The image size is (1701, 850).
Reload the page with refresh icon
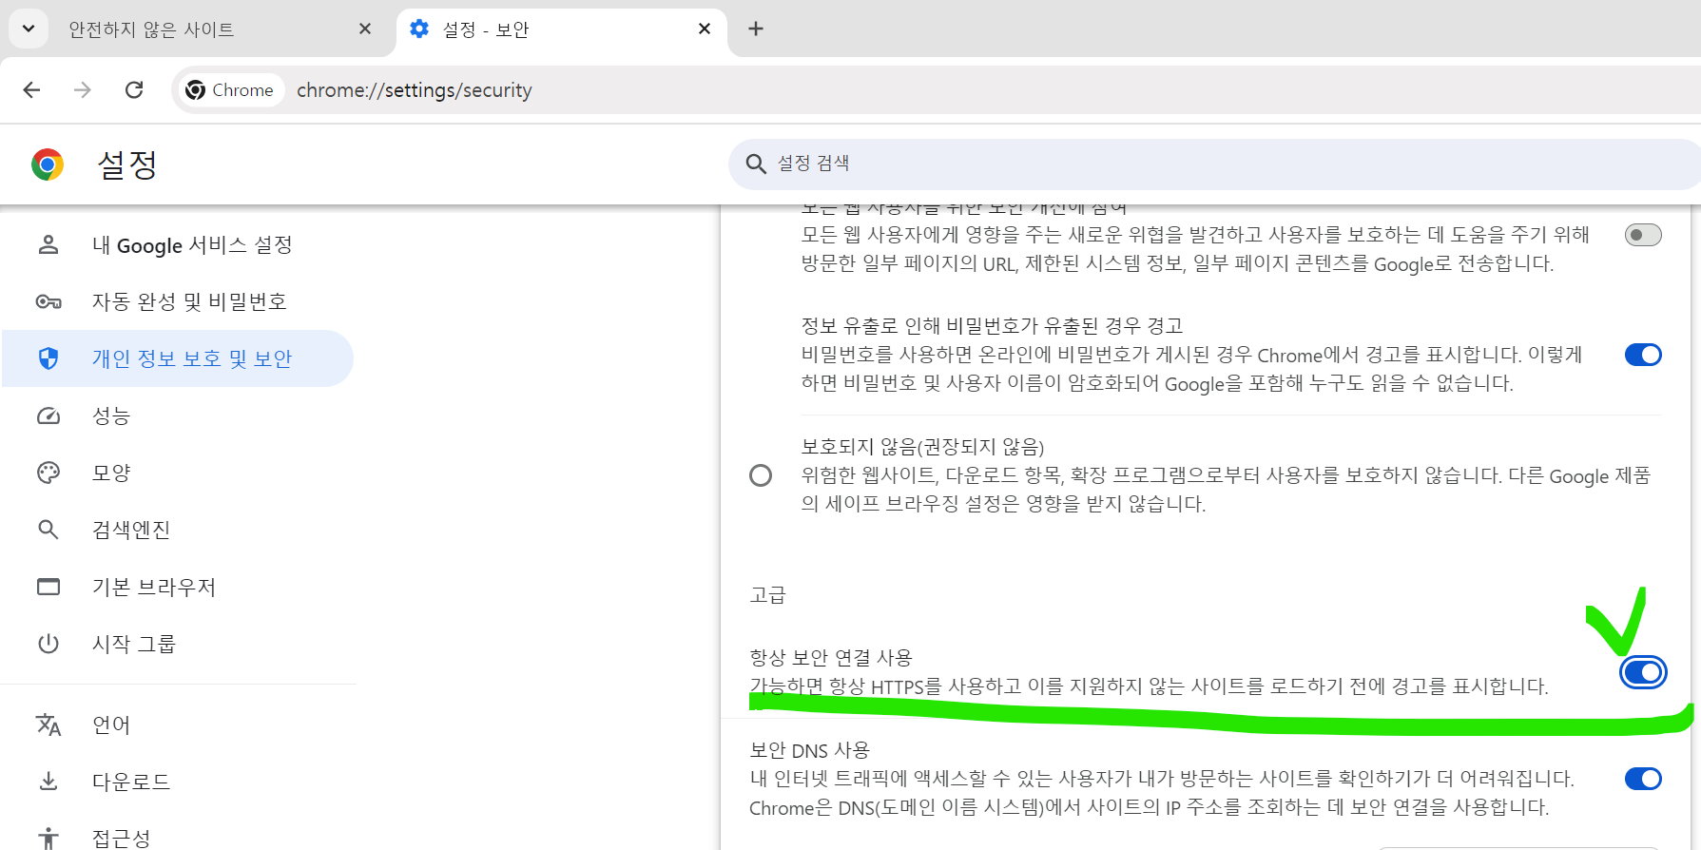coord(134,89)
